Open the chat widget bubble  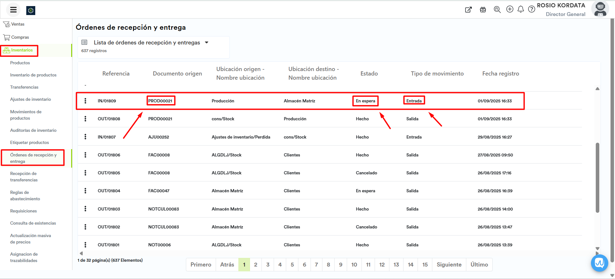599,263
